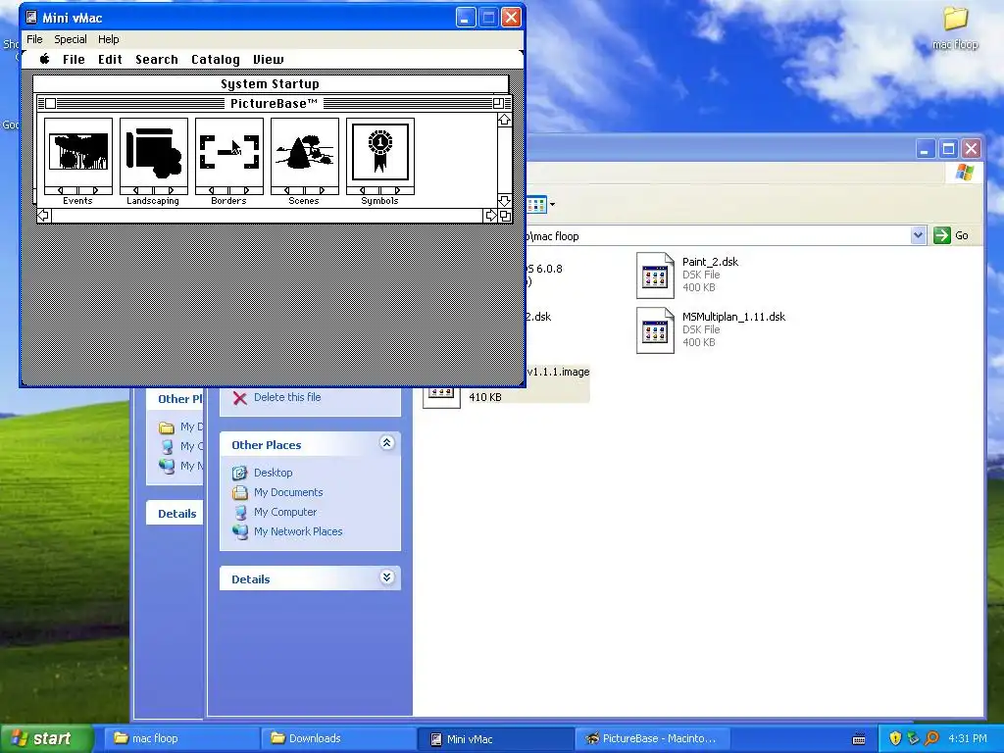Click PictureBase window zoom box
1004x753 pixels.
(498, 103)
